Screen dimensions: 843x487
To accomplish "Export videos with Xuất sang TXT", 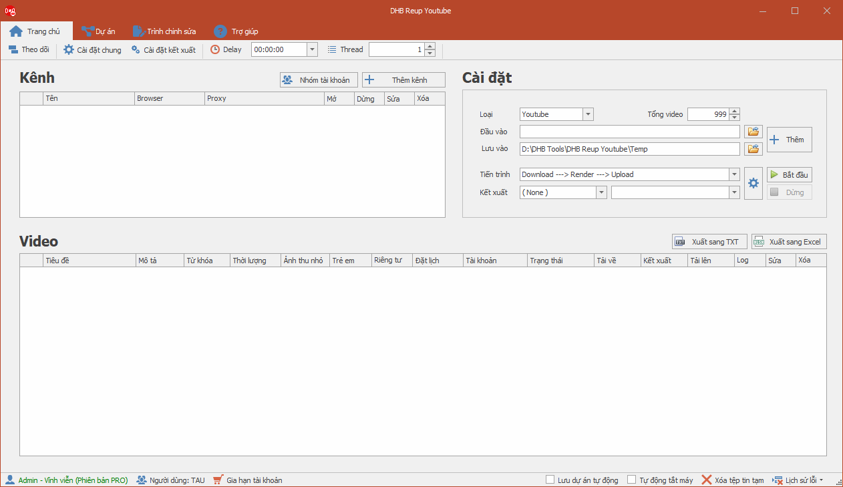I will coord(709,242).
